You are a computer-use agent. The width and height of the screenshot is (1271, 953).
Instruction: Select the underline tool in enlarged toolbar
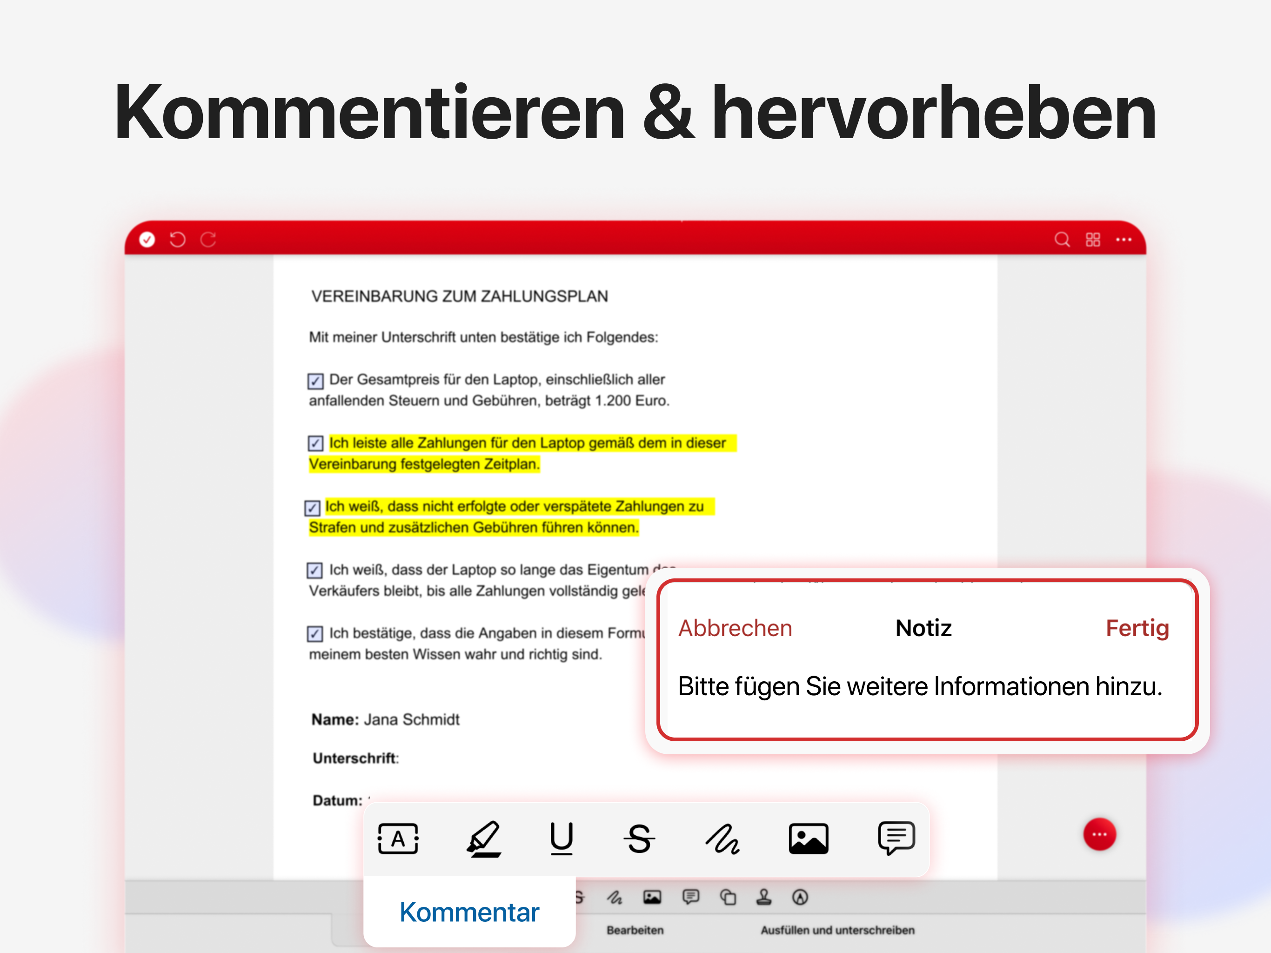[x=562, y=839]
